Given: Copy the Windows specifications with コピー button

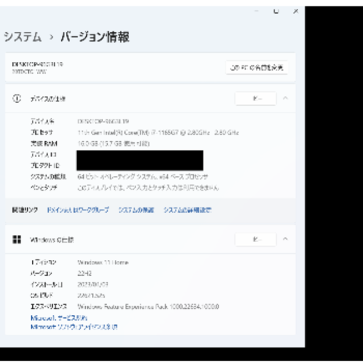Looking at the screenshot, I should point(256,239).
